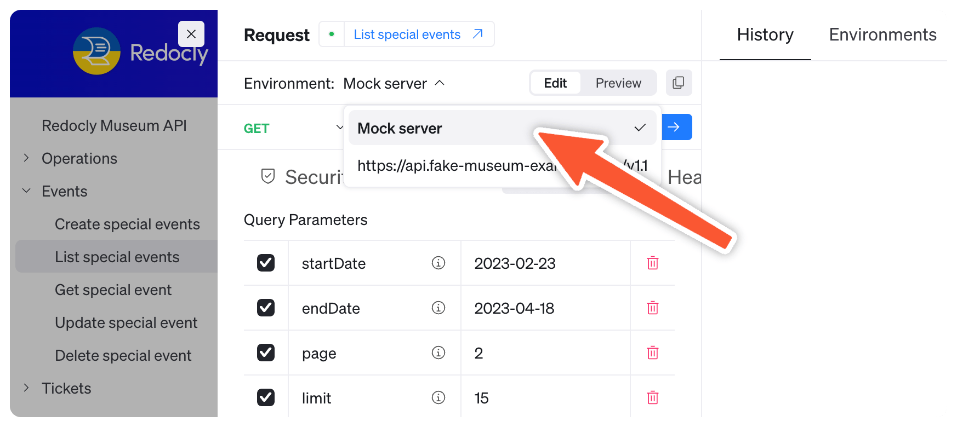Switch to Preview mode
The height and width of the screenshot is (427, 957).
(x=618, y=83)
